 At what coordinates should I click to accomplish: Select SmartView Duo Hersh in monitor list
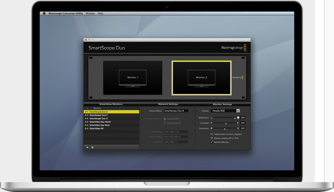pyautogui.click(x=111, y=122)
